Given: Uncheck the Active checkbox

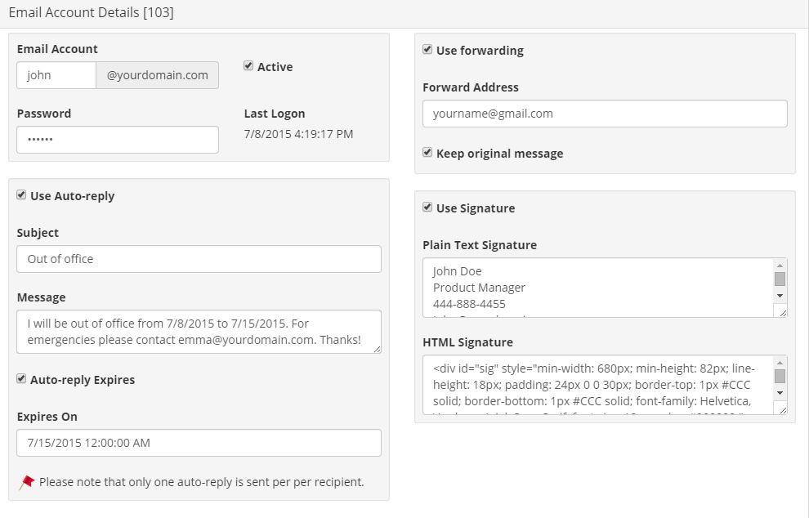Looking at the screenshot, I should click(x=248, y=66).
